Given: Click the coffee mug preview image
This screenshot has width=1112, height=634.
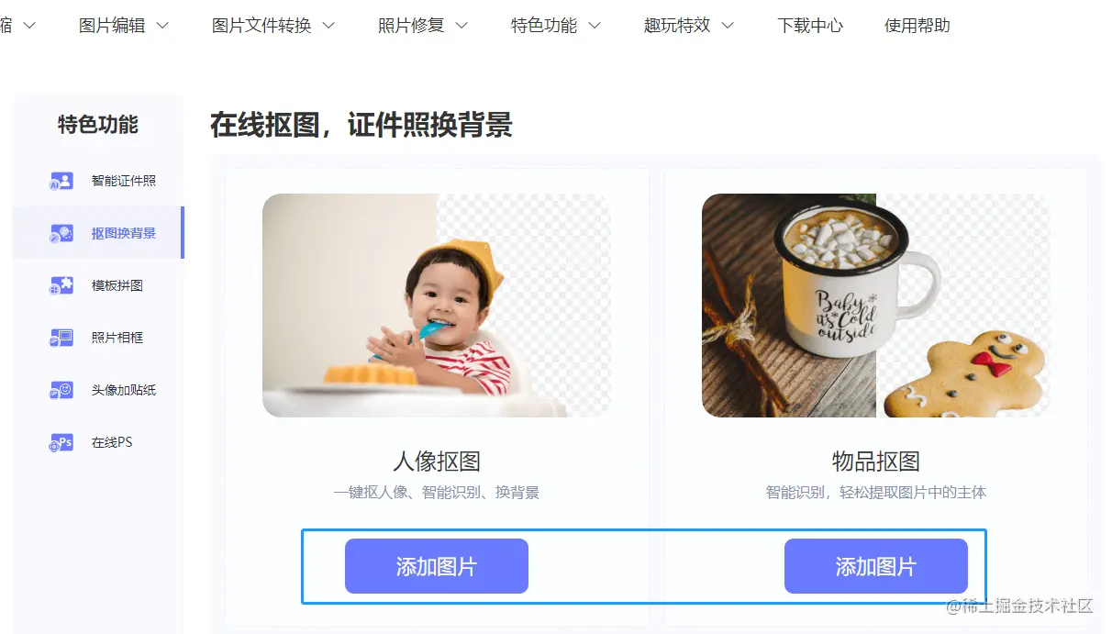Looking at the screenshot, I should [876, 306].
